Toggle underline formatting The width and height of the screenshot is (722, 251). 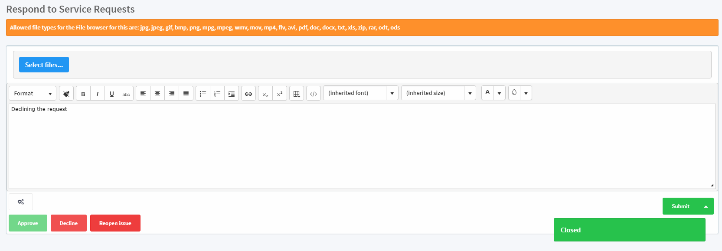pyautogui.click(x=112, y=94)
